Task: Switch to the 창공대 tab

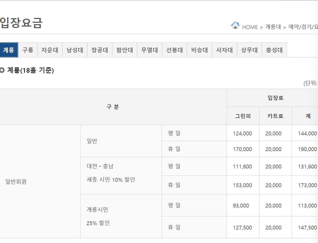Action: pyautogui.click(x=100, y=50)
